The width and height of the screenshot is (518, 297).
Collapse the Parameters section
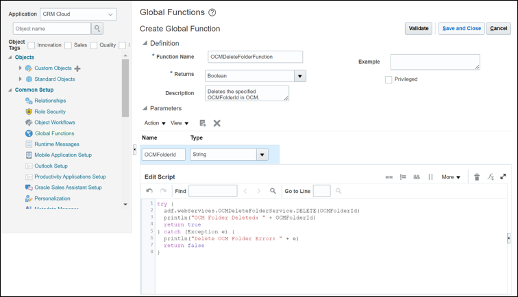coord(145,108)
